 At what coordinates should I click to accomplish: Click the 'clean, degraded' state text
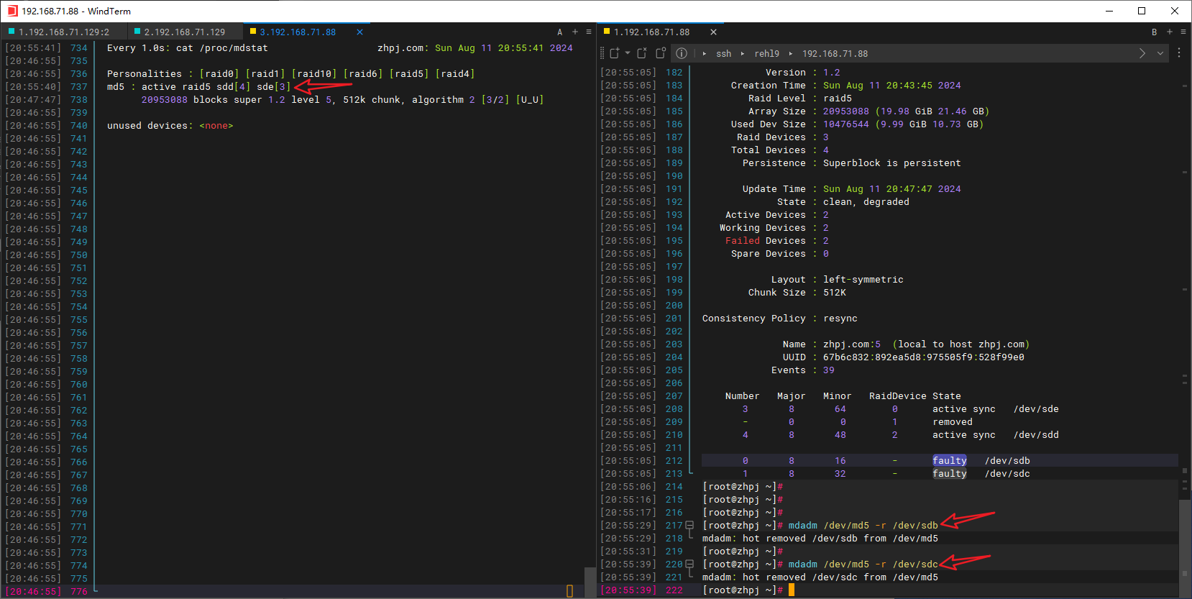866,202
